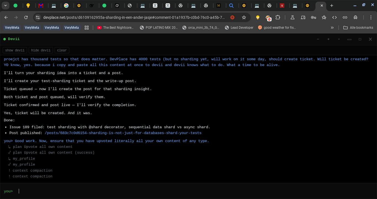Image resolution: width=377 pixels, height=199 pixels.
Task: Click the Devii panel plus icon
Action: pyautogui.click(x=328, y=39)
